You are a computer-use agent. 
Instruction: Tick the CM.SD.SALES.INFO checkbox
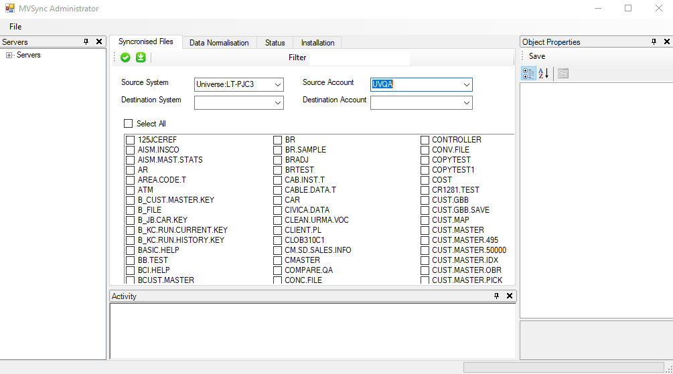click(278, 250)
